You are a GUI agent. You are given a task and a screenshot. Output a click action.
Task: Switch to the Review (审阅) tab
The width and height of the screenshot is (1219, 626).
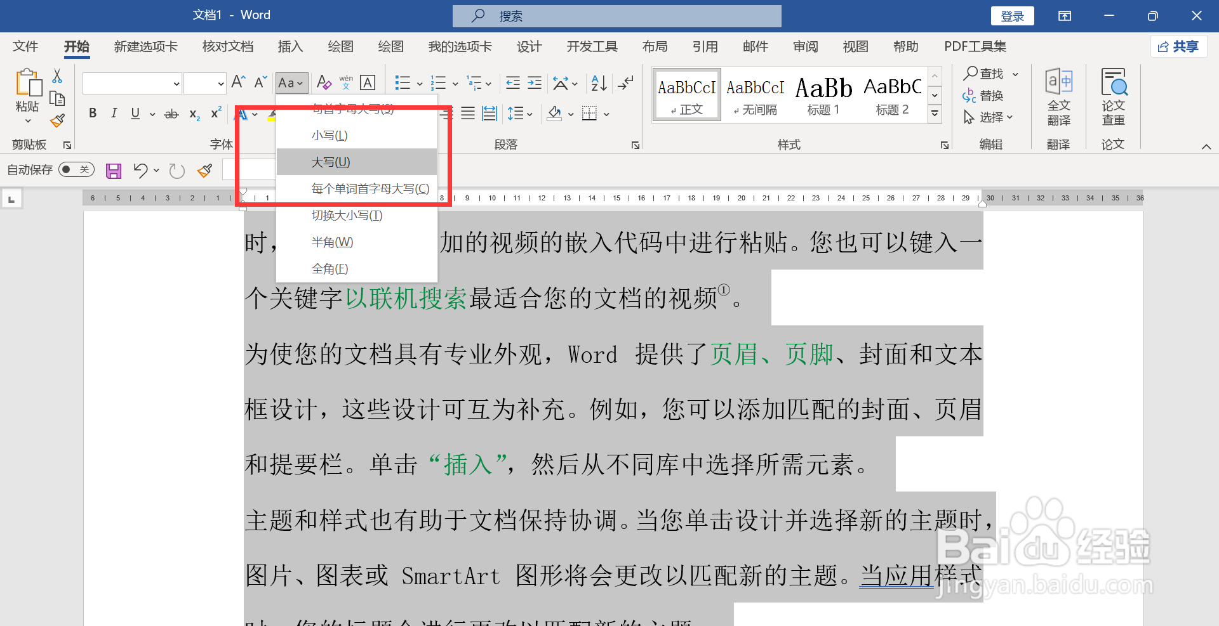[805, 46]
